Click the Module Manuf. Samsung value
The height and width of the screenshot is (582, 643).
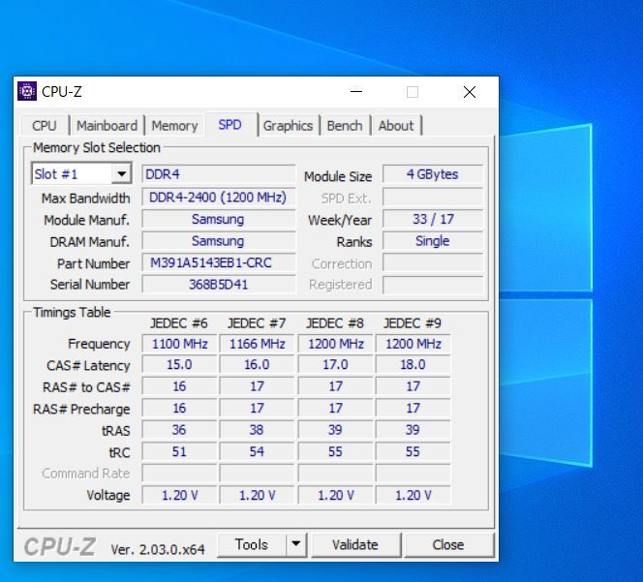[219, 219]
